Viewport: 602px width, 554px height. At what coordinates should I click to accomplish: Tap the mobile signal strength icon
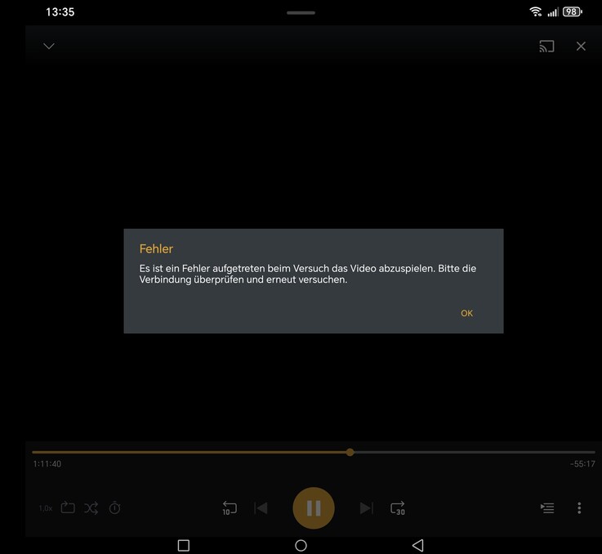pyautogui.click(x=553, y=12)
